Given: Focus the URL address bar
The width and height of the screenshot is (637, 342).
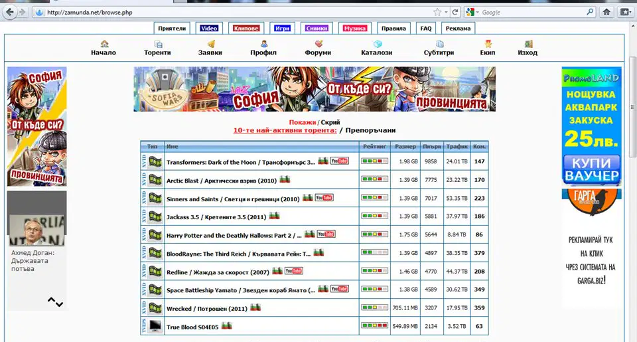Looking at the screenshot, I should pyautogui.click(x=236, y=12).
